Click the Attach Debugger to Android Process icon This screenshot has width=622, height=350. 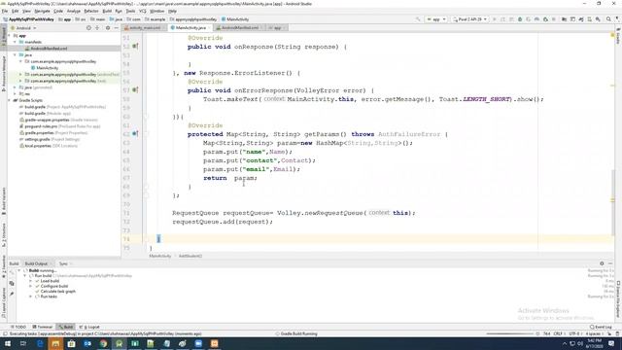point(545,19)
